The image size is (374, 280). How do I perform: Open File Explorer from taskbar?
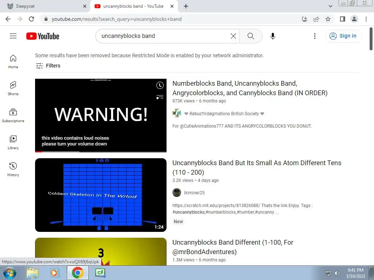tap(33, 273)
